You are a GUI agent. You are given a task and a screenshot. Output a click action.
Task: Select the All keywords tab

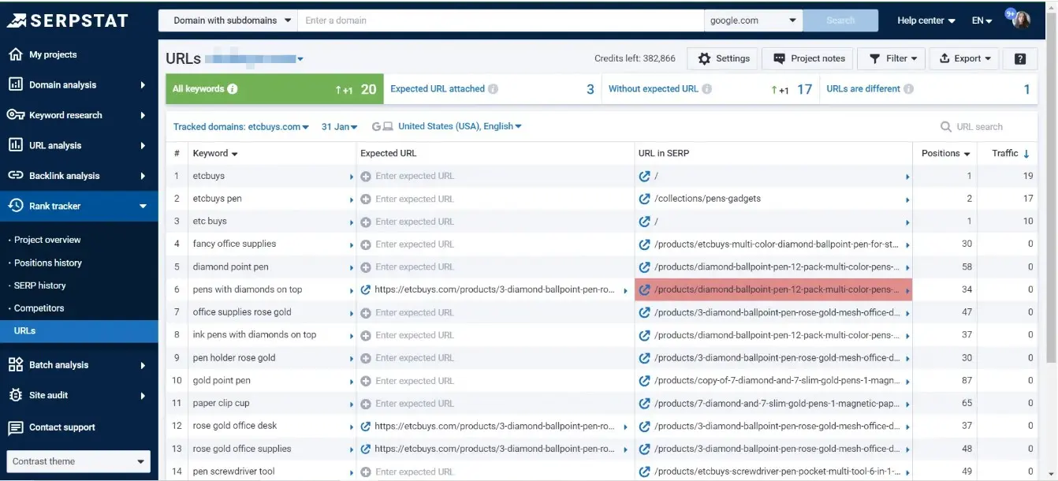pos(274,89)
